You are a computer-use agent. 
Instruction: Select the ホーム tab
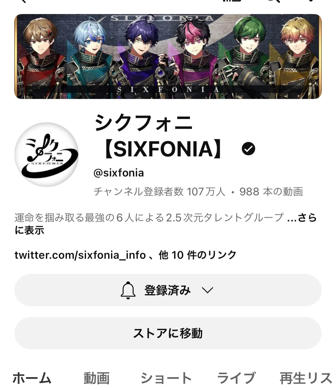point(32,378)
